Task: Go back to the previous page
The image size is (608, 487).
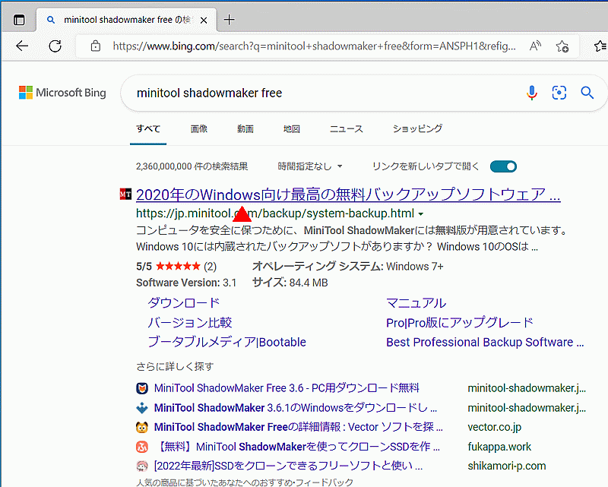Action: point(22,46)
